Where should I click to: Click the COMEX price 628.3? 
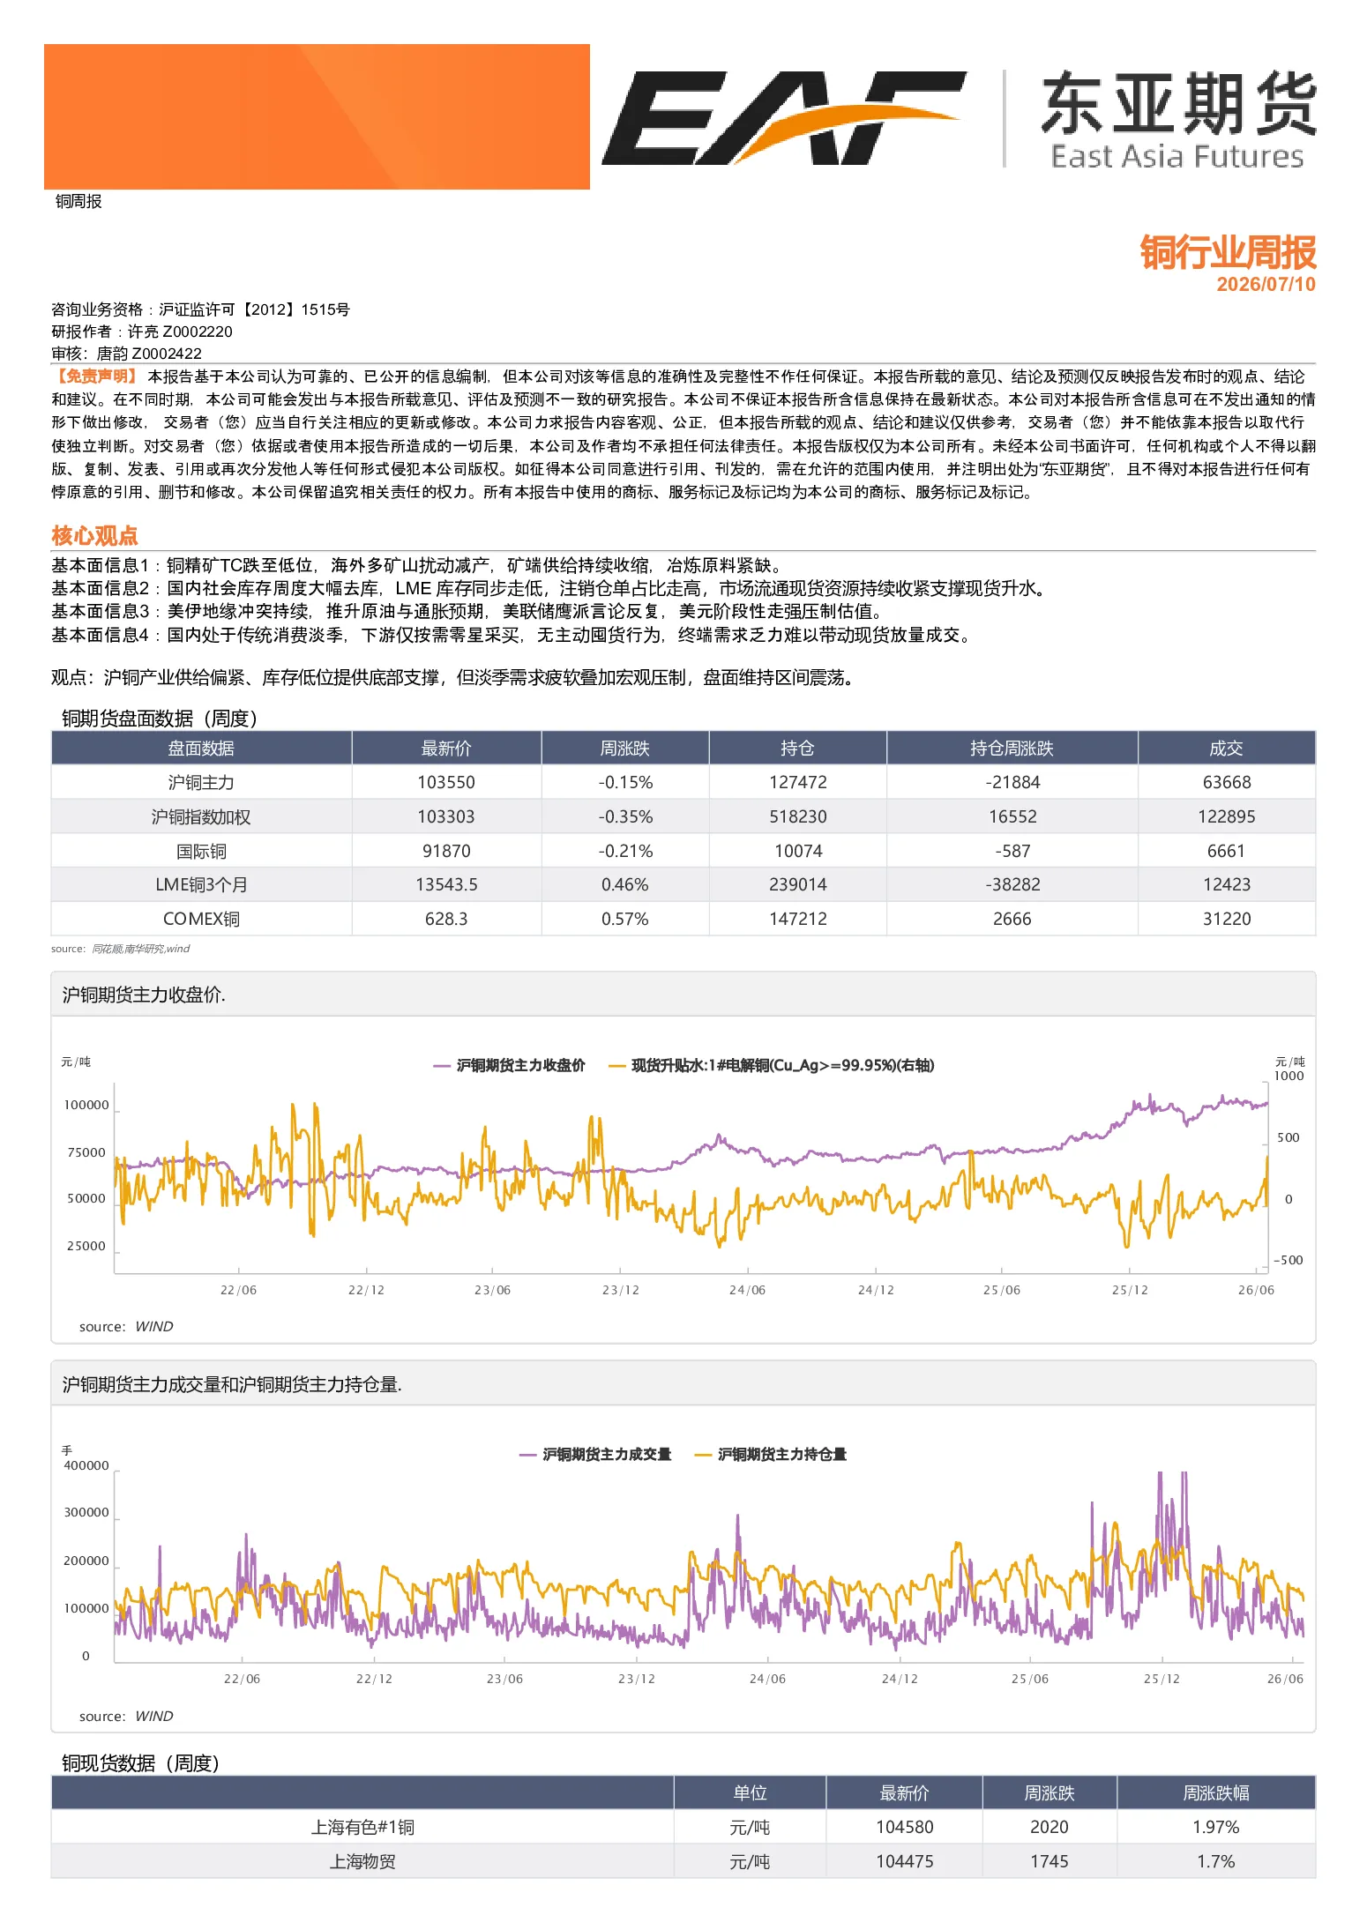coord(446,919)
